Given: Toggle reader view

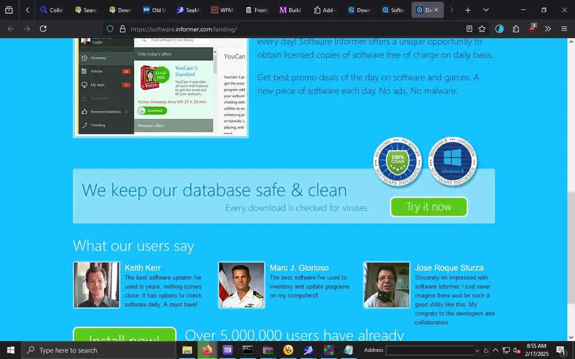Looking at the screenshot, I should 469,29.
